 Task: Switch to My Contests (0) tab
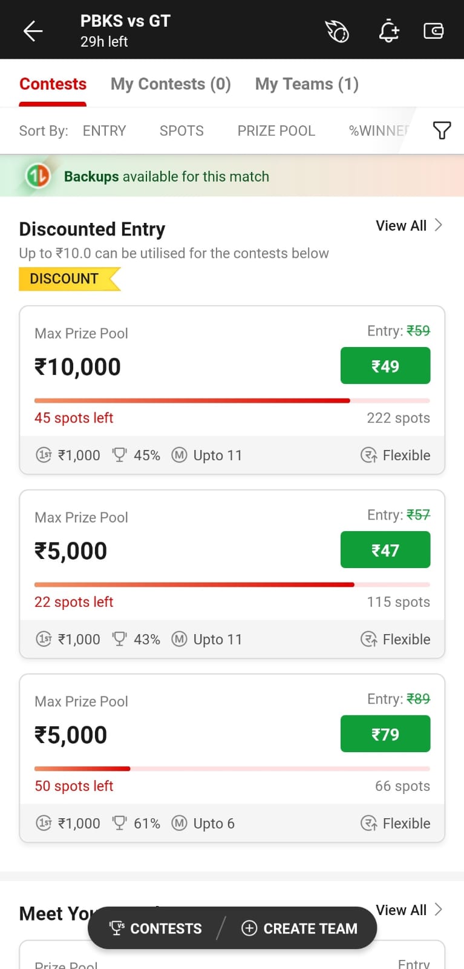pos(171,84)
